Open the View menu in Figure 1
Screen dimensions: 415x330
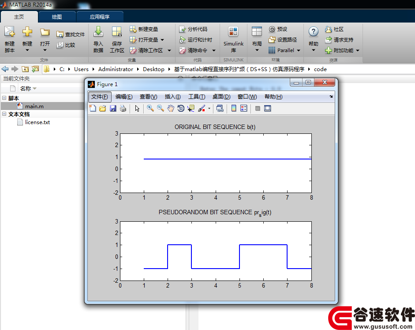[x=148, y=97]
